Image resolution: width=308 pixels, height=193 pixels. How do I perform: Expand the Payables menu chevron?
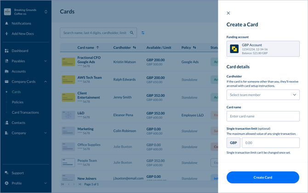(x=46, y=61)
